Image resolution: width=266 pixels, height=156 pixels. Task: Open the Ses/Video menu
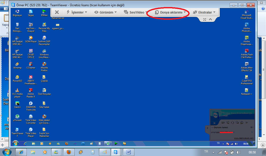coord(135,12)
